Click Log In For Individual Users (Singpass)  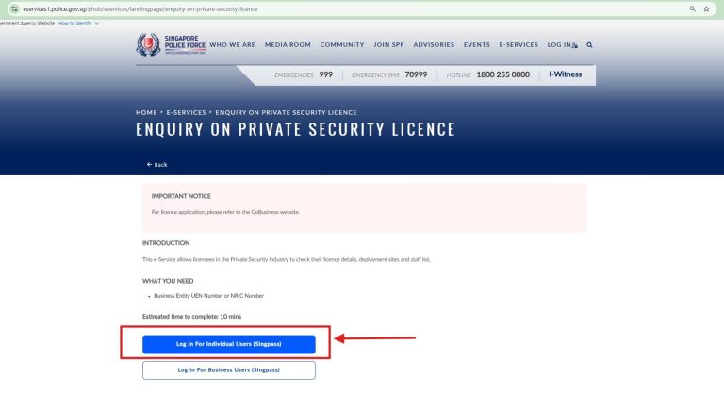pyautogui.click(x=228, y=344)
